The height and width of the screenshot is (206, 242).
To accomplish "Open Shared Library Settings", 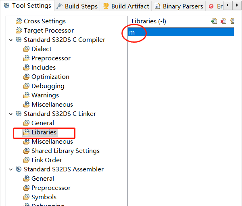I will (65, 151).
